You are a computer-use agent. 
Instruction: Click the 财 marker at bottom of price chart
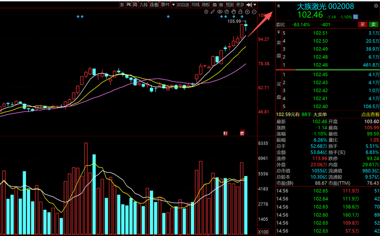(x=225, y=133)
